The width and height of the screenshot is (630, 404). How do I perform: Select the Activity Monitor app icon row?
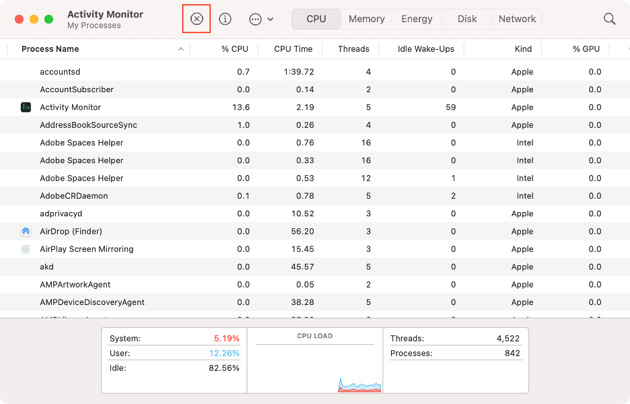[x=26, y=107]
